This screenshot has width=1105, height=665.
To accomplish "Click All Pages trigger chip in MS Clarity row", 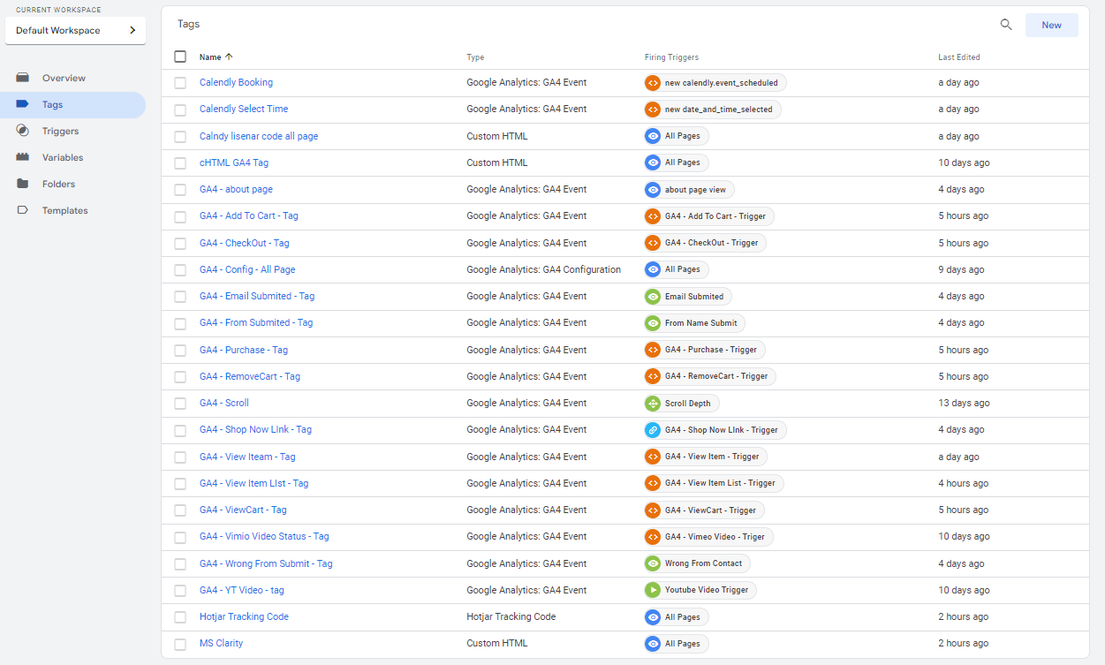I will tap(677, 644).
